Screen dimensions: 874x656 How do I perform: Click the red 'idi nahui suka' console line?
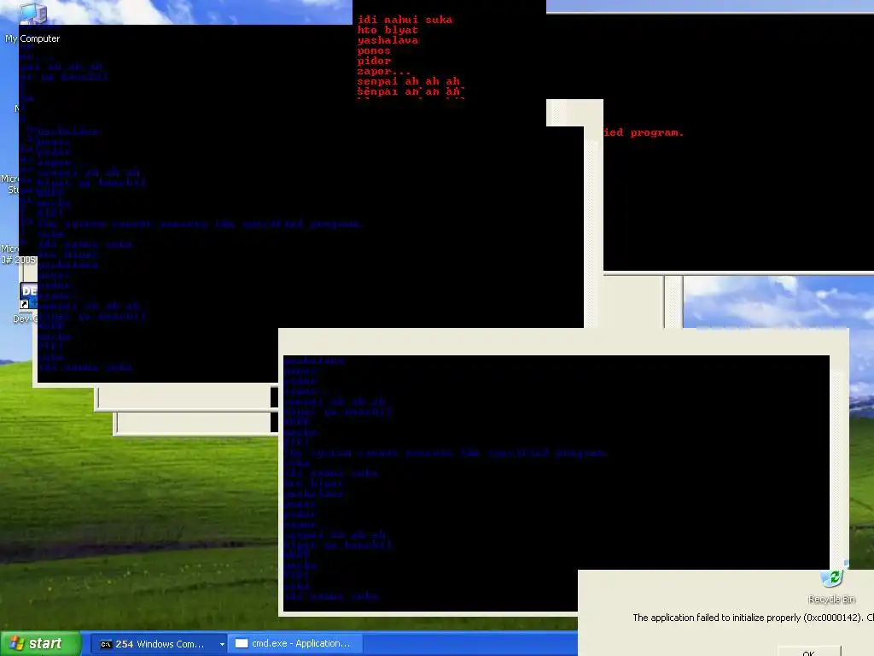(x=405, y=20)
